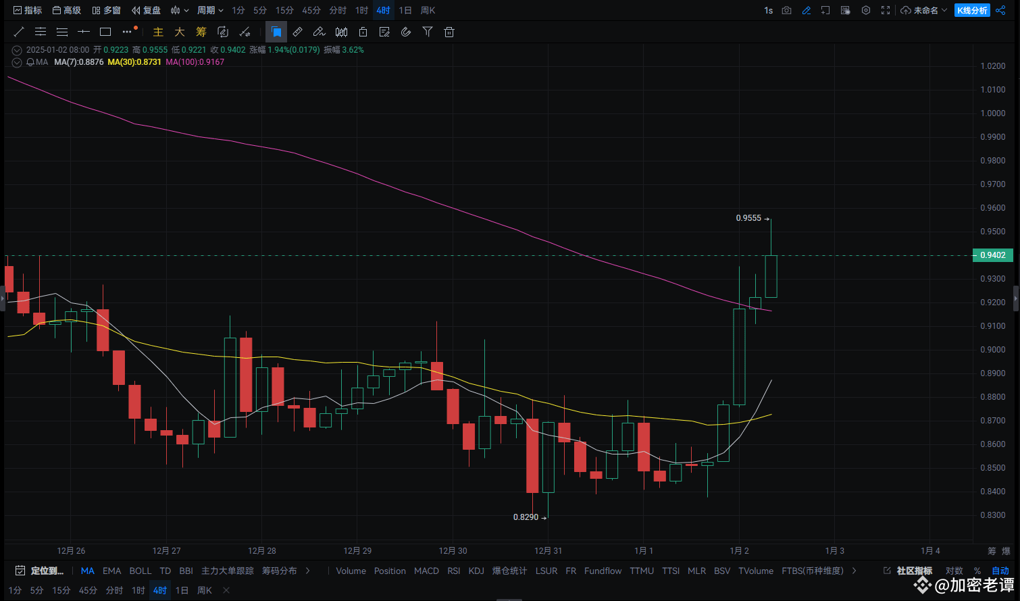Select top 周K timeframe
Viewport: 1020px width, 601px height.
click(x=428, y=10)
